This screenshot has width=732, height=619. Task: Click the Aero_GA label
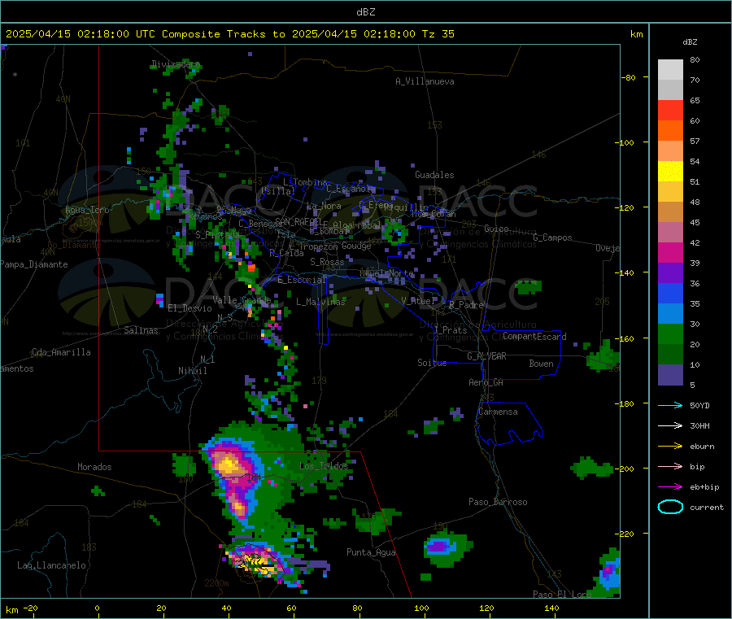486,382
